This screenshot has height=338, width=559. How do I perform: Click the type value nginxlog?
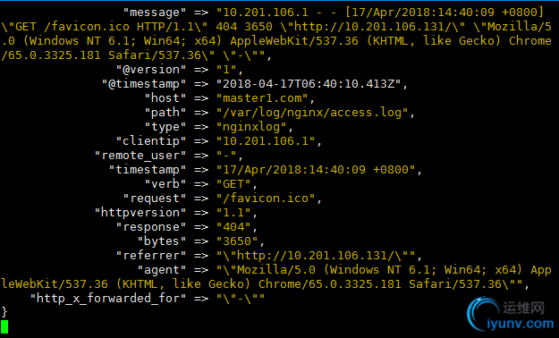[251, 127]
